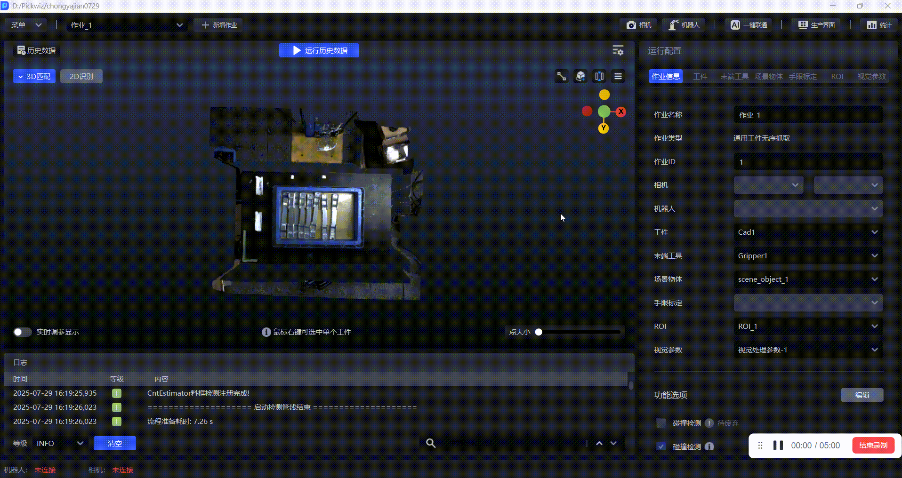Enable the deprecated collision detection checkbox
This screenshot has width=902, height=478.
tap(661, 423)
